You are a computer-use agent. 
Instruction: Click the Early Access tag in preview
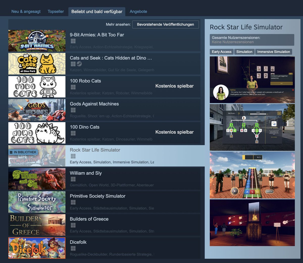coord(222,52)
